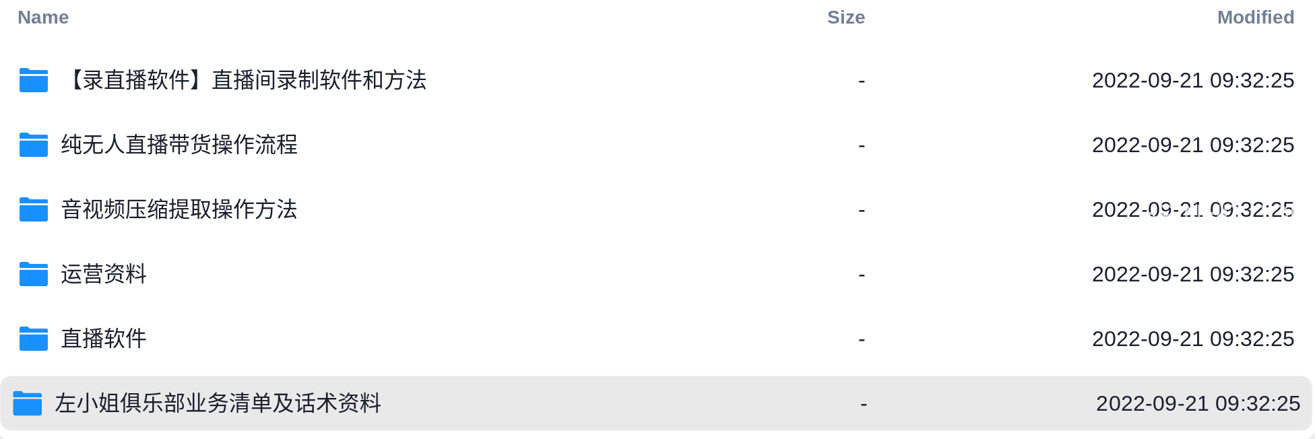This screenshot has width=1315, height=439.
Task: Click folder icon next to 直播软件
Action: pyautogui.click(x=34, y=339)
